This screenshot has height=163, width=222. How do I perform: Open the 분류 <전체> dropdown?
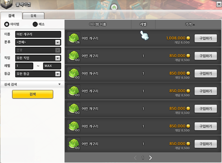[38, 42]
